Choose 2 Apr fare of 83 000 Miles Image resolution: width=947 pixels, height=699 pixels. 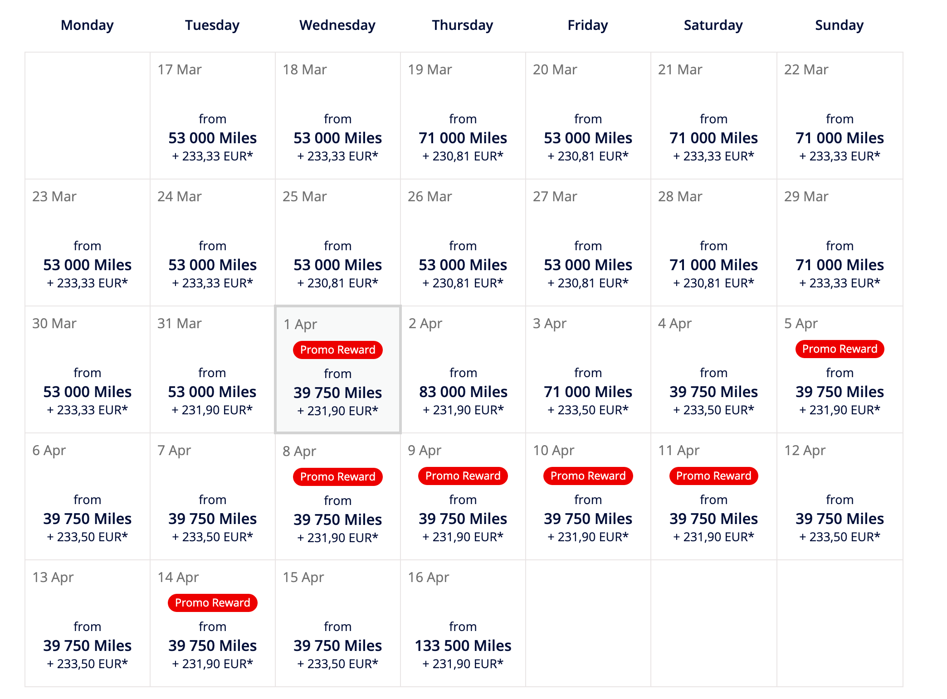pyautogui.click(x=463, y=392)
